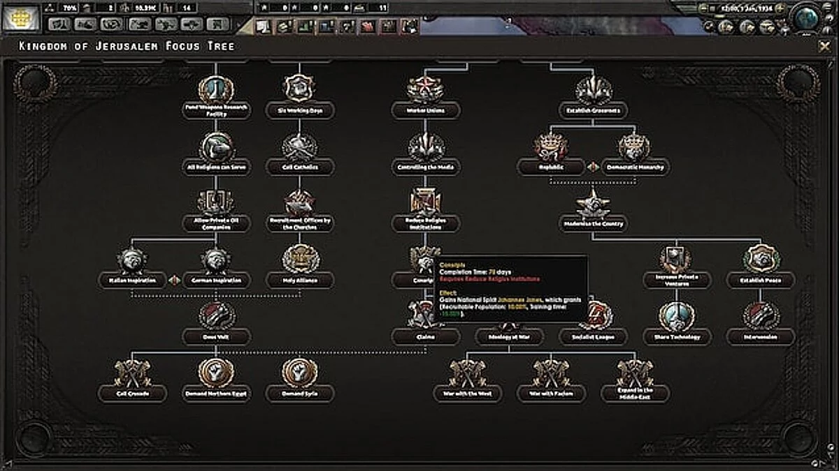Select the Deus Vult focus icon
The image size is (839, 471).
[x=216, y=315]
